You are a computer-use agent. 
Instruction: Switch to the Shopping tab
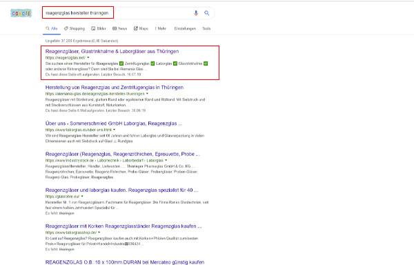(75, 28)
